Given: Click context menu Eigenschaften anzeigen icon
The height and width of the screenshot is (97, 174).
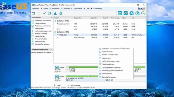Looking at the screenshot, I should pyautogui.click(x=100, y=77).
